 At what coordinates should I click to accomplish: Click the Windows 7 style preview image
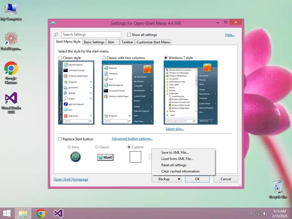190,93
